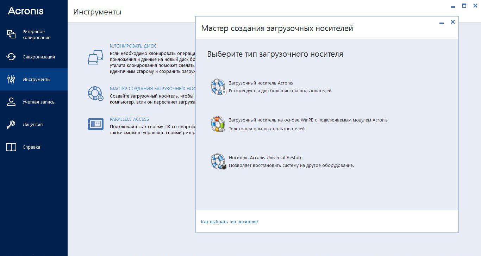Close the media builder wizard dialog
481x256 pixels.
point(453,22)
